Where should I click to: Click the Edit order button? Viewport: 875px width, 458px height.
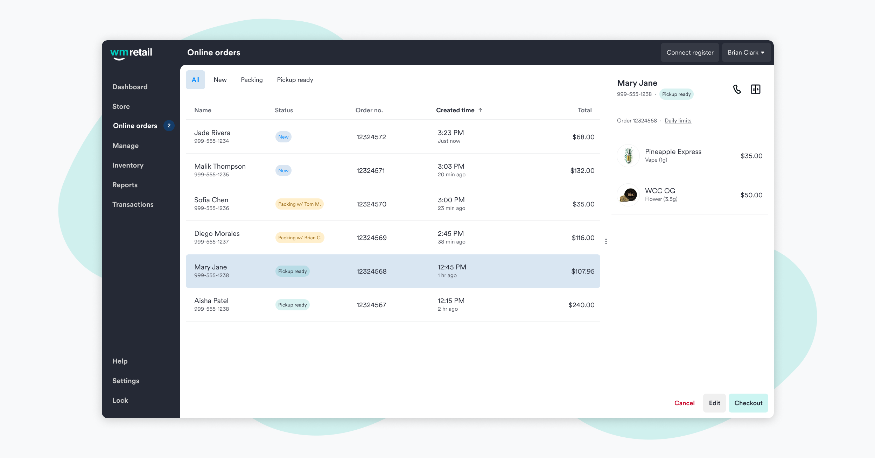714,403
